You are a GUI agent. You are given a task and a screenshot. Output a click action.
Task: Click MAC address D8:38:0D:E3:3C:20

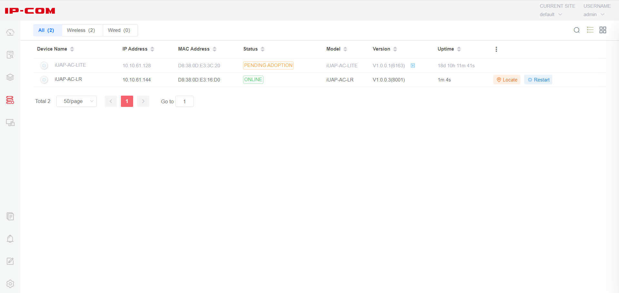click(199, 66)
